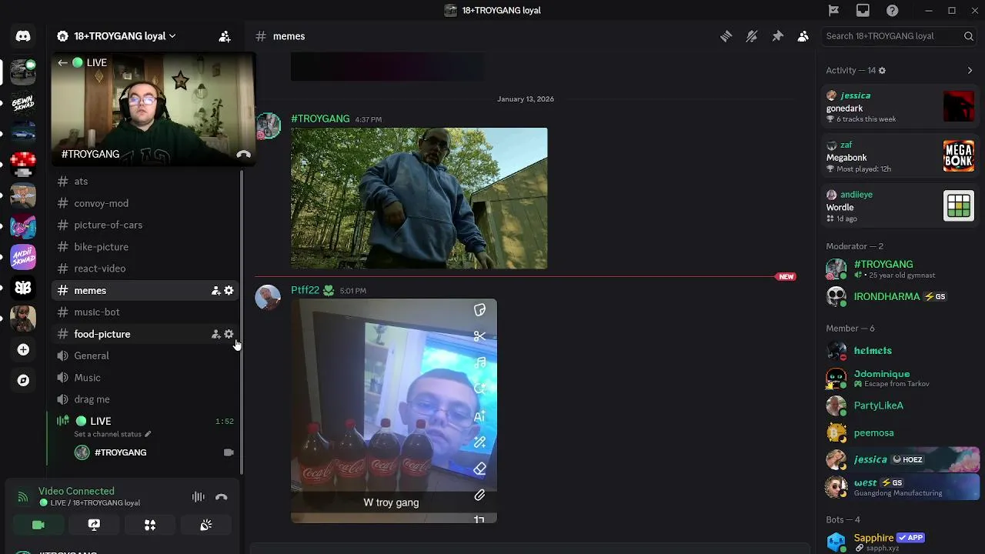Toggle noise suppression in voice panel
This screenshot has height=554, width=985.
[199, 497]
